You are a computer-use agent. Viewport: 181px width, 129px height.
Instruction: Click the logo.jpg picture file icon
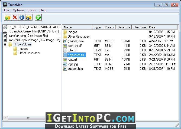click(65, 64)
